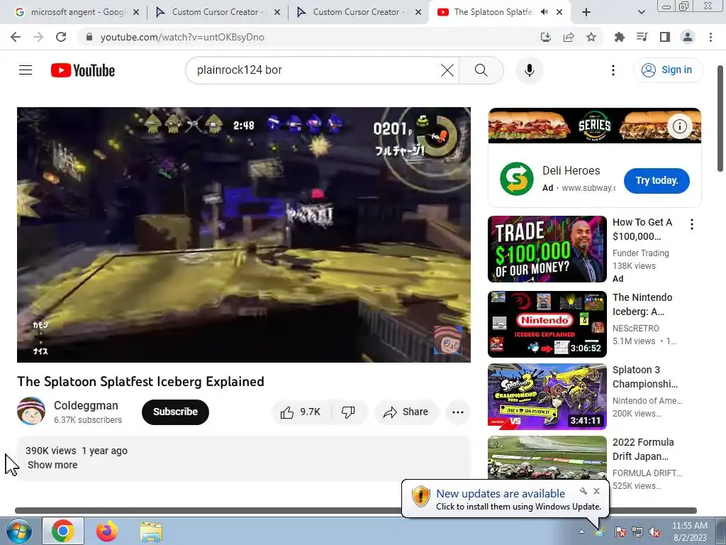Open options wrench on update balloon
The width and height of the screenshot is (726, 545).
tap(583, 491)
